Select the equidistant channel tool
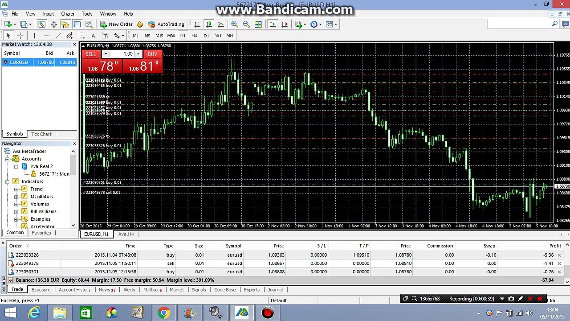The image size is (570, 321). [70, 36]
